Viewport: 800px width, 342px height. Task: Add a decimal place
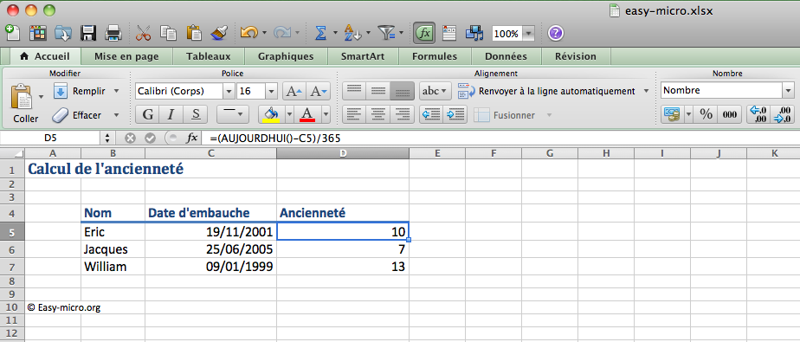758,115
